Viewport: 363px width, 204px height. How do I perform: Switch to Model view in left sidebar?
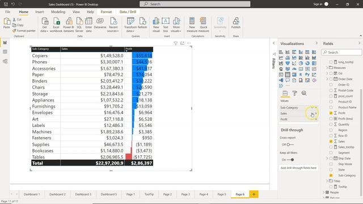5,61
